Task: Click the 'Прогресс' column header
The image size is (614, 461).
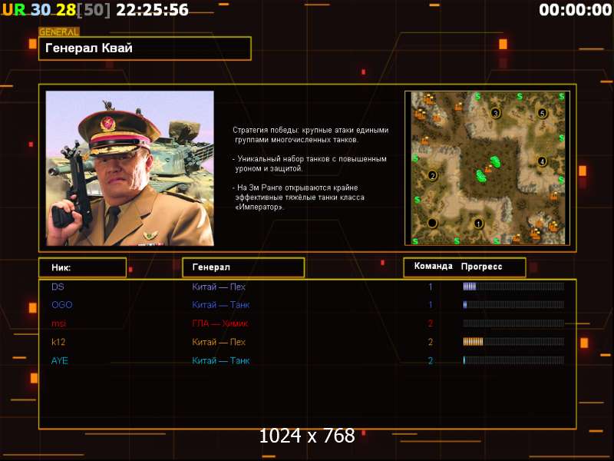Action: pyautogui.click(x=482, y=267)
